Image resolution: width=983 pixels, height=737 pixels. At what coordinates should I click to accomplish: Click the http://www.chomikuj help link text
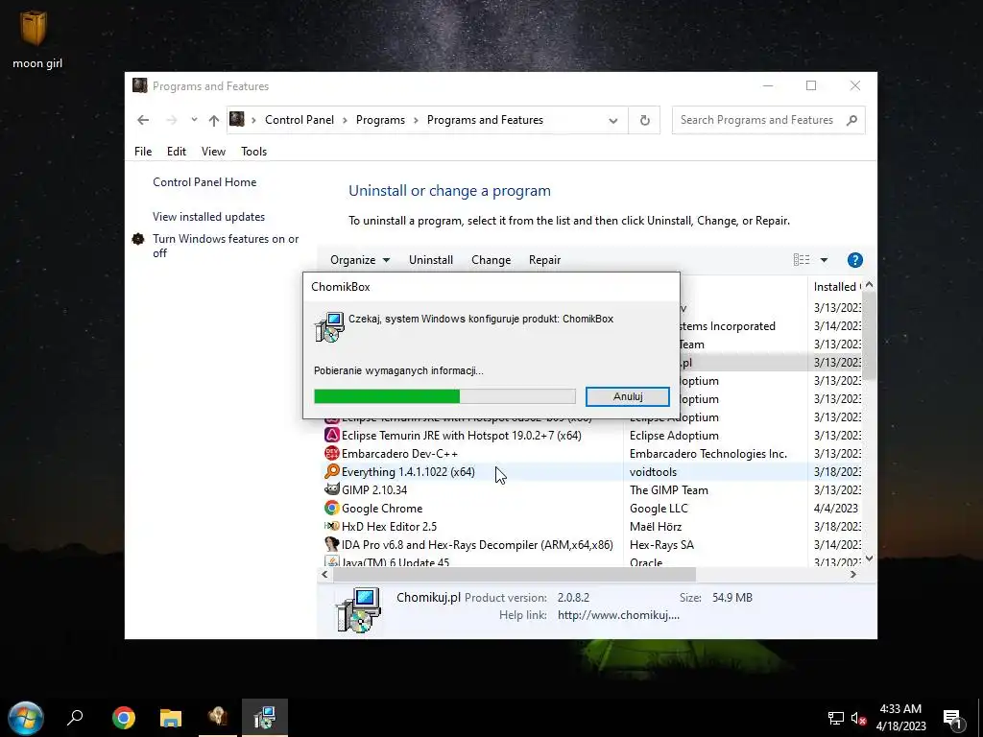click(618, 615)
